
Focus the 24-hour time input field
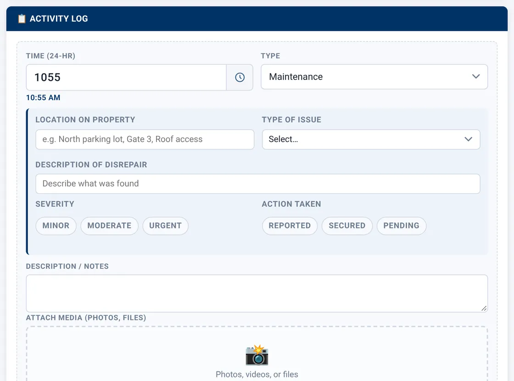[x=126, y=78]
